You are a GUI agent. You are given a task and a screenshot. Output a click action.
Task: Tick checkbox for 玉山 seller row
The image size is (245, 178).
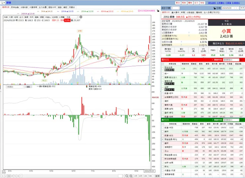(x=163, y=151)
